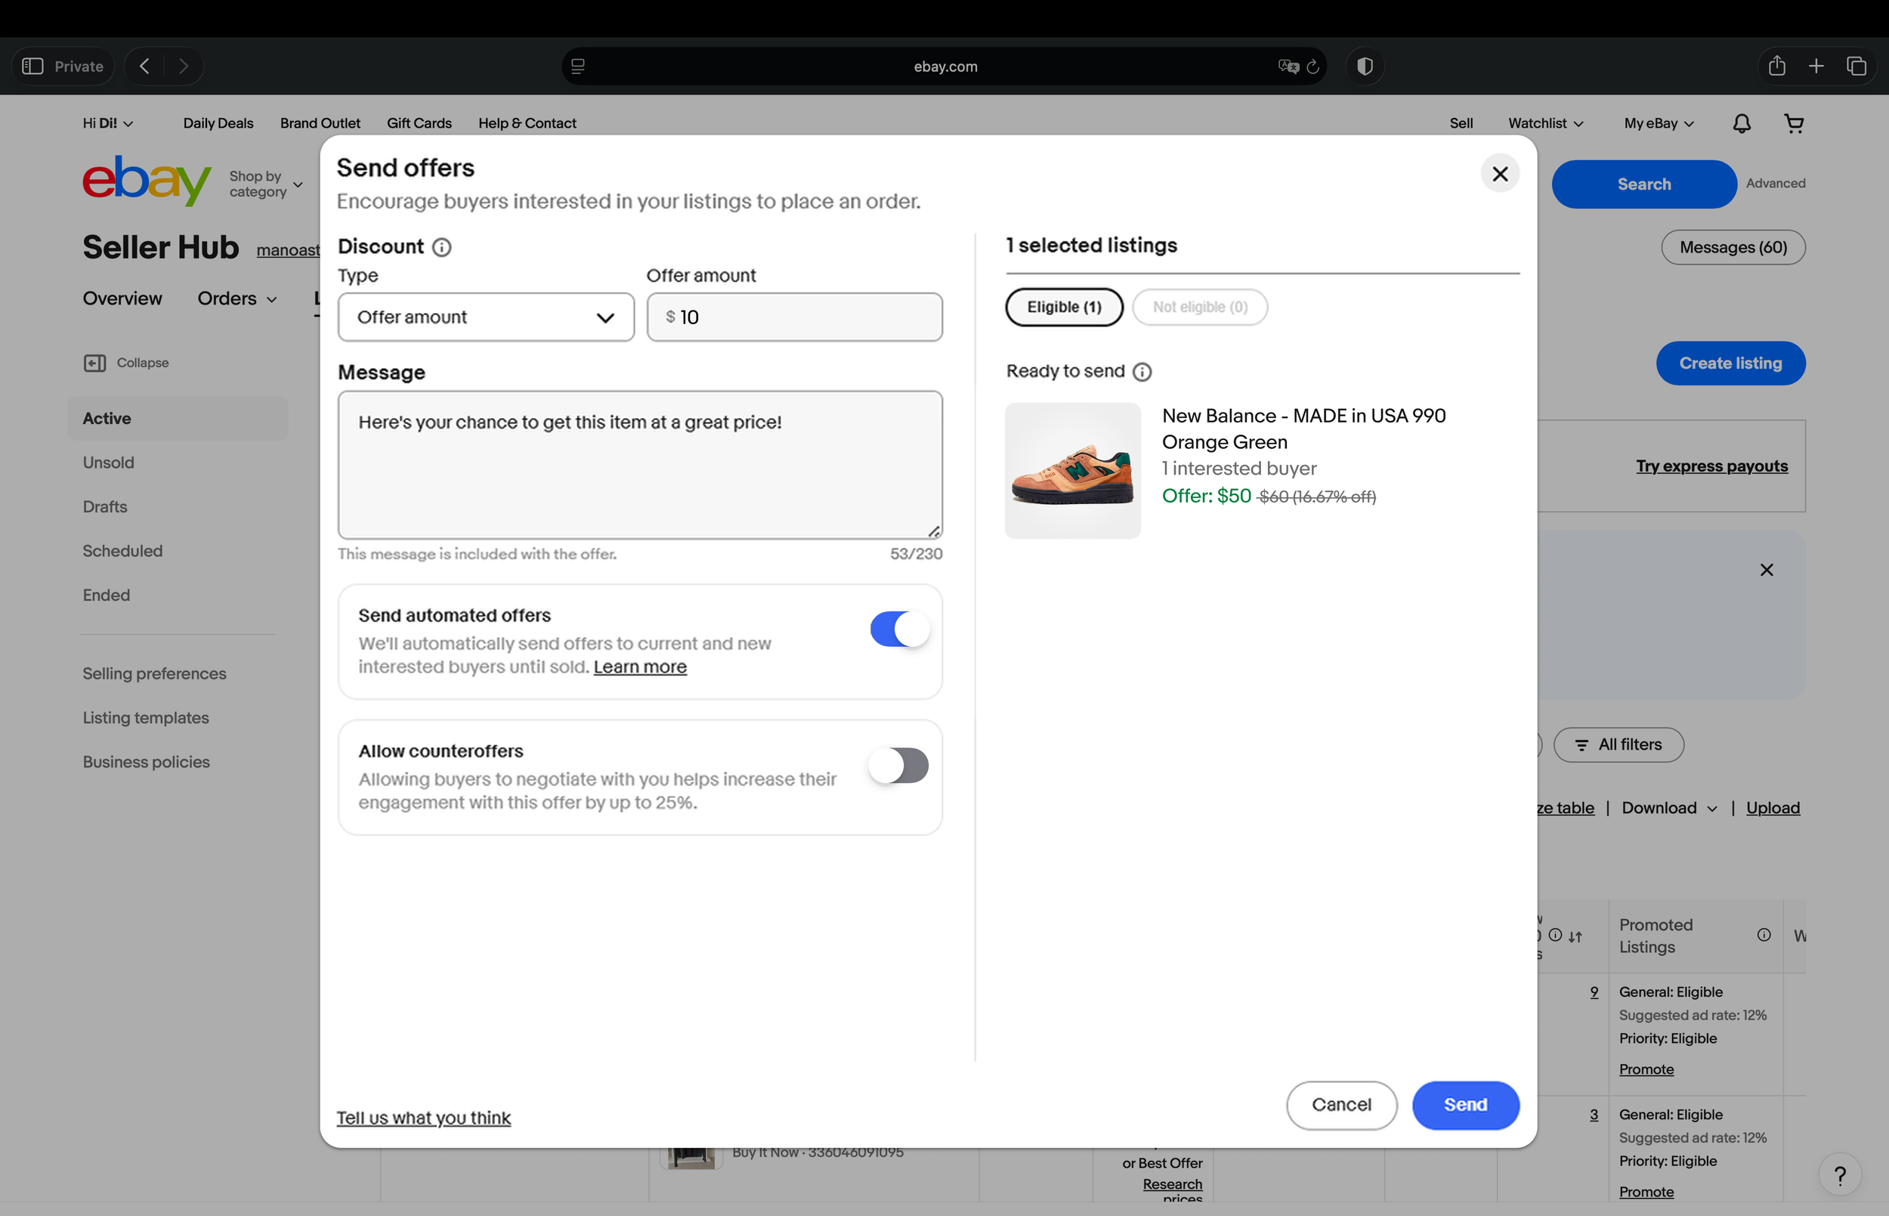Screen dimensions: 1889x1216
Task: Click the Ready to send info icon
Action: tap(1142, 372)
